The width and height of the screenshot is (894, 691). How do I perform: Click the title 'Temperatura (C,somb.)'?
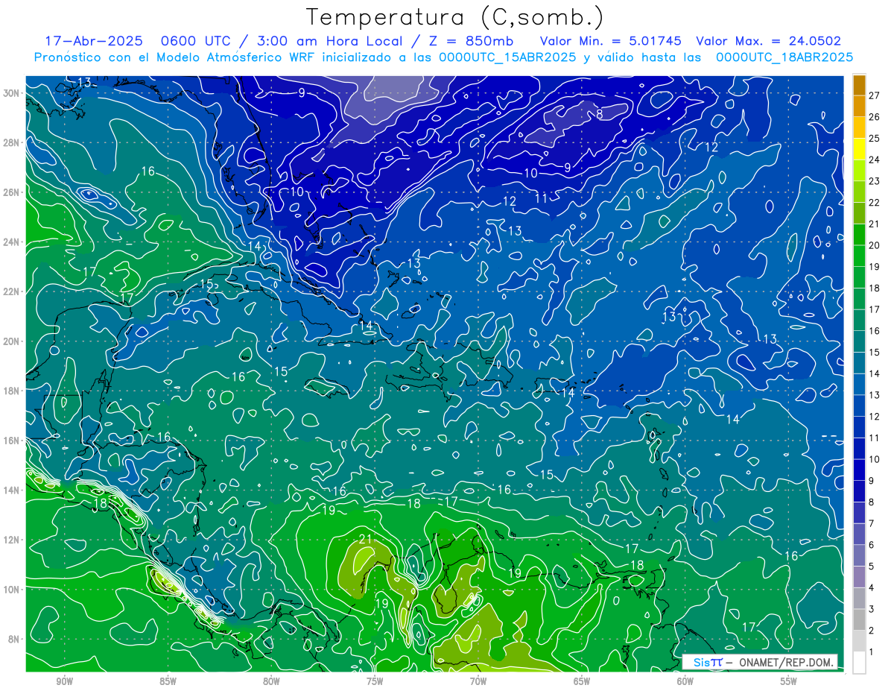[x=455, y=16]
